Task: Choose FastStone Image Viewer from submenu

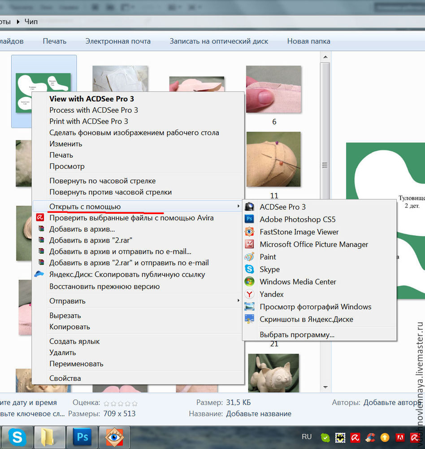Action: coord(319,232)
